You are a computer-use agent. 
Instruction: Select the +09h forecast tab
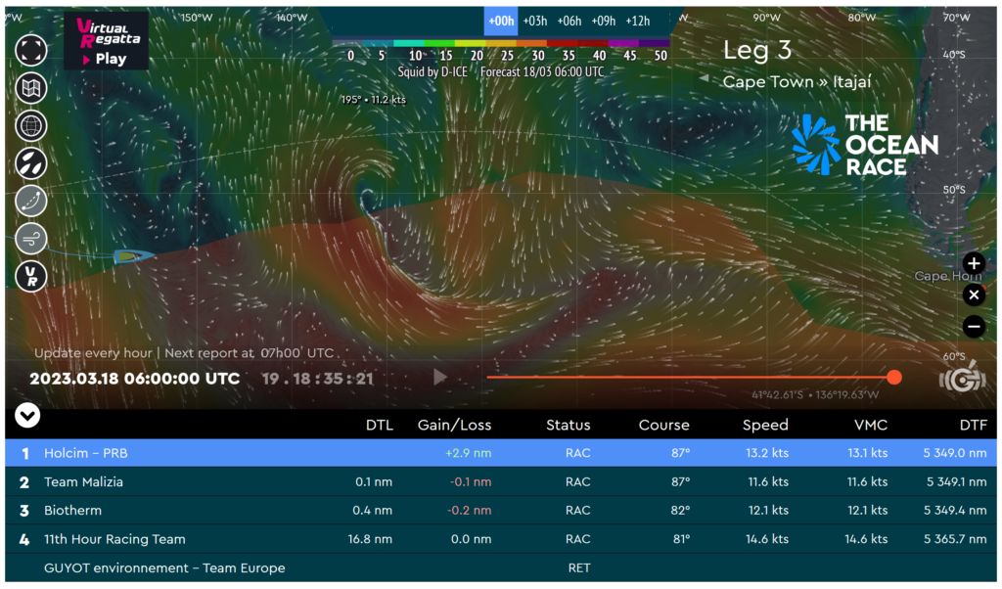tap(603, 22)
